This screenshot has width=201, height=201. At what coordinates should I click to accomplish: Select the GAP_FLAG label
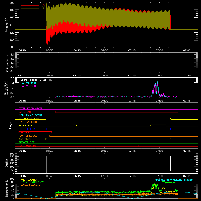pyautogui.click(x=25, y=112)
